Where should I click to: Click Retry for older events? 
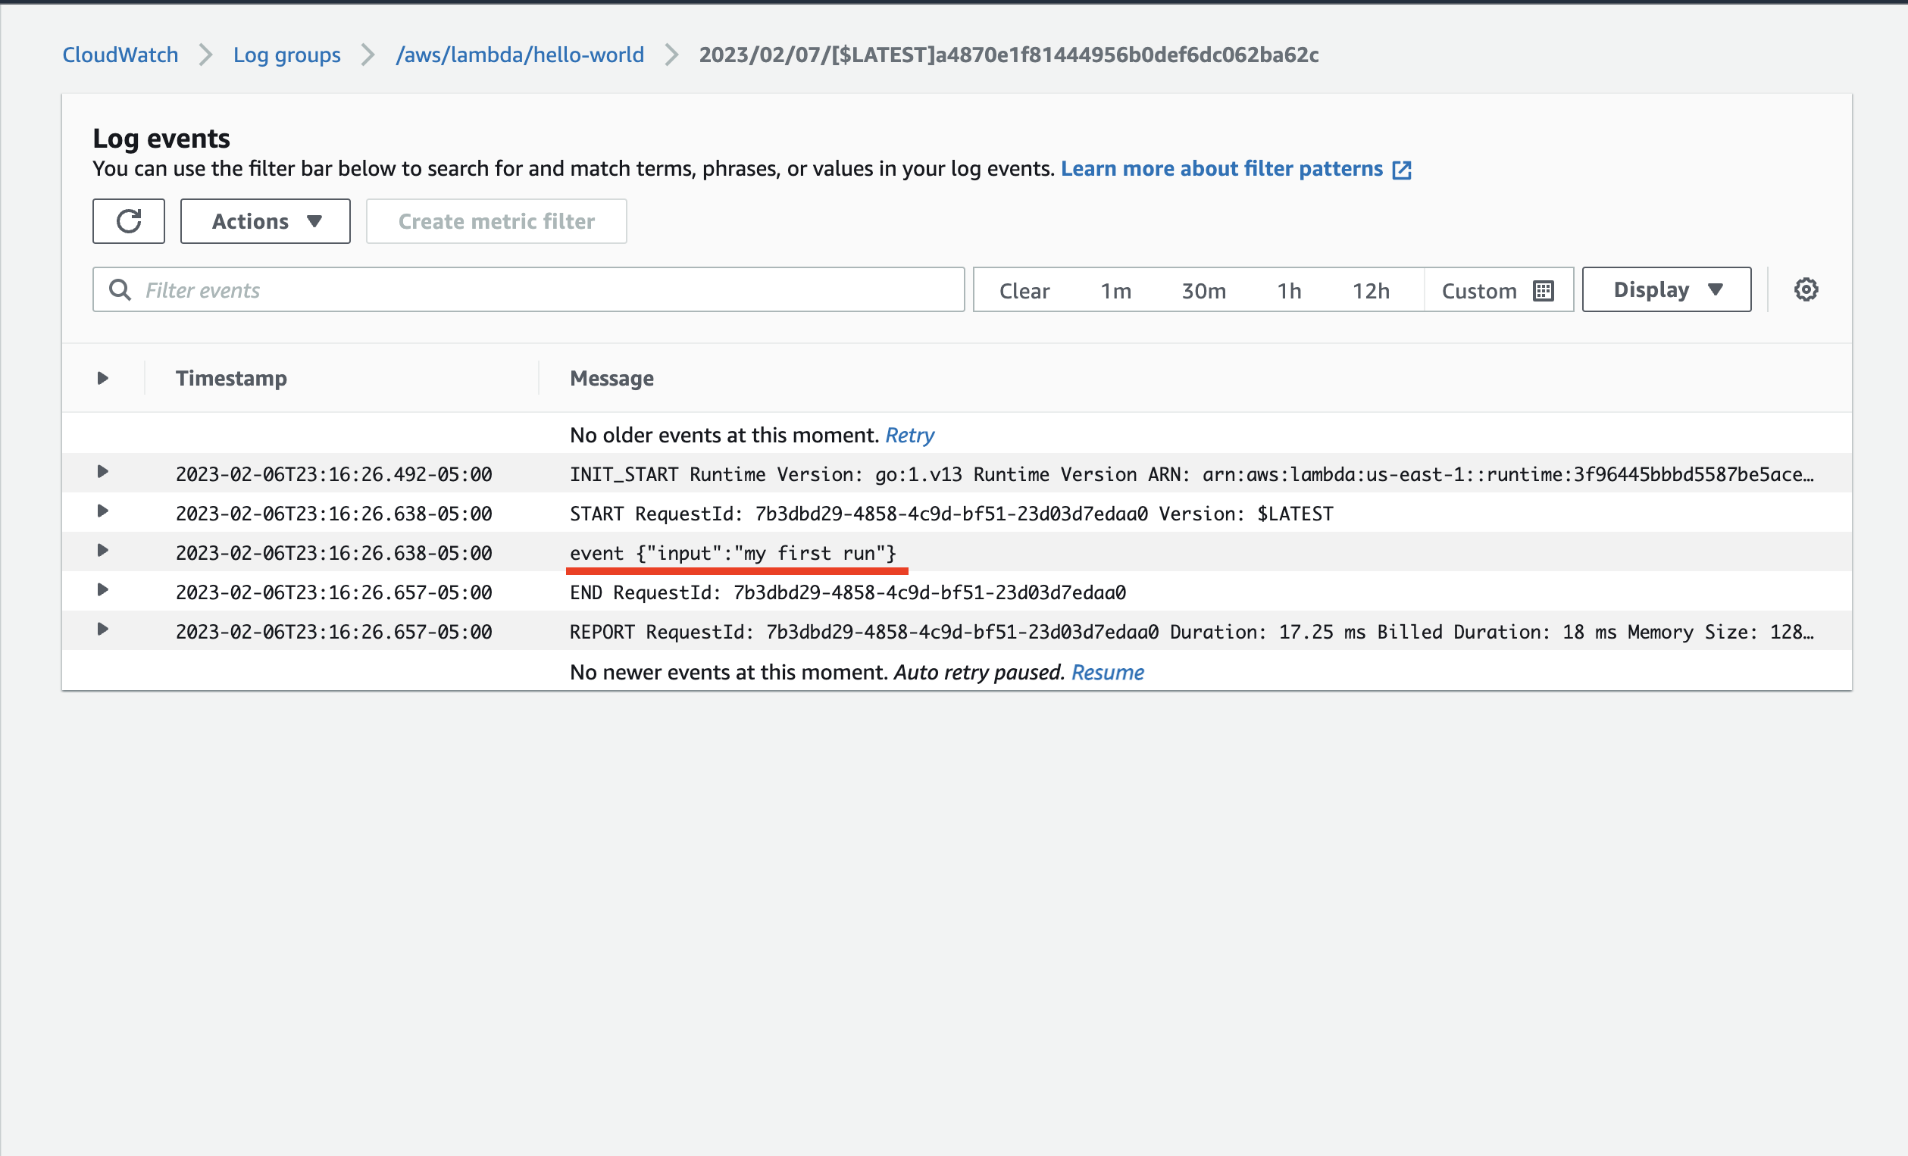(909, 435)
